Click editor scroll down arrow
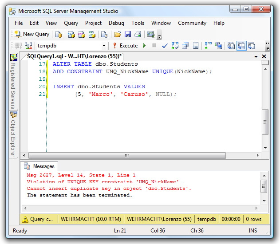 click(x=265, y=148)
